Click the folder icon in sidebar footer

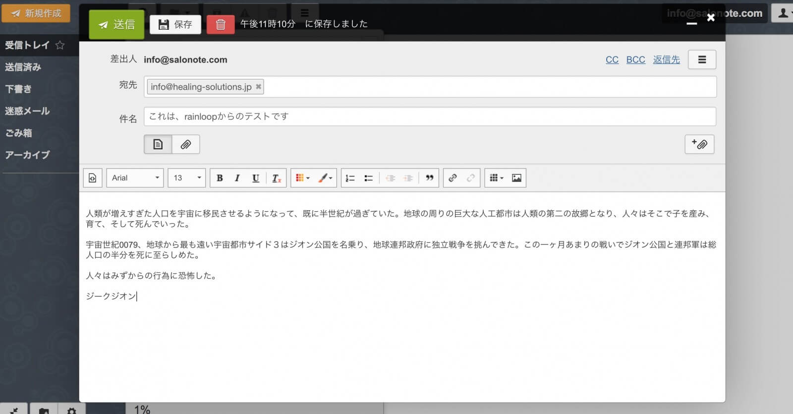44,411
